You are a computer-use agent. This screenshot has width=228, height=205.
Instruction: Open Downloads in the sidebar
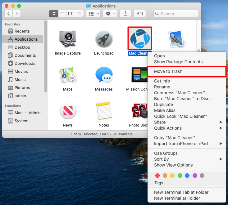tap(23, 63)
